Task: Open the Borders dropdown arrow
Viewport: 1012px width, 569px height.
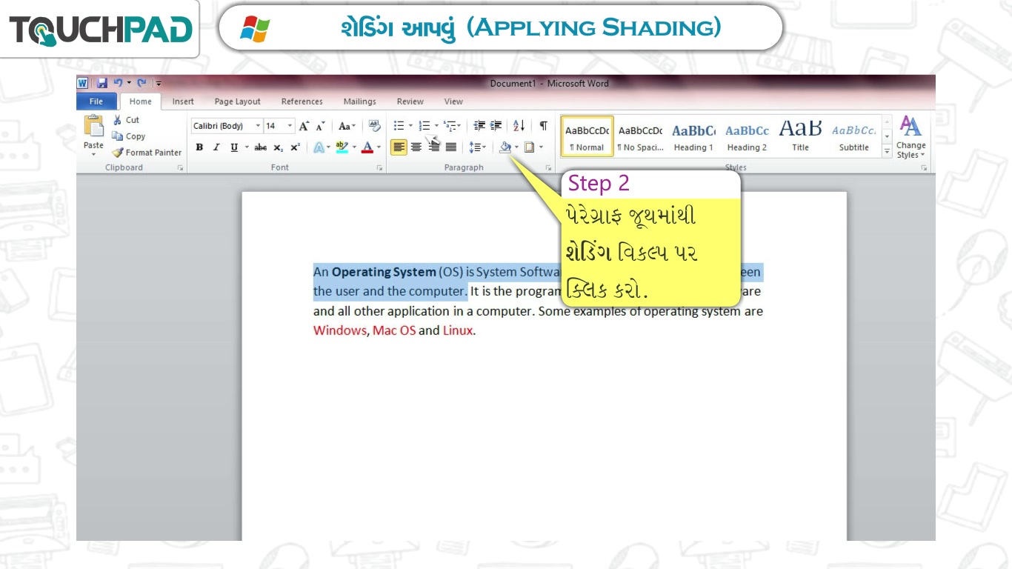Action: pos(541,147)
